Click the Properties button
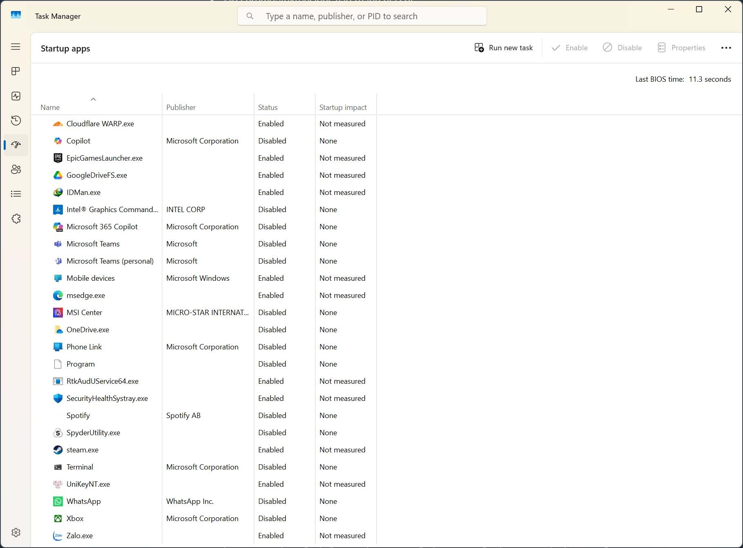Viewport: 743px width, 548px height. pos(681,48)
